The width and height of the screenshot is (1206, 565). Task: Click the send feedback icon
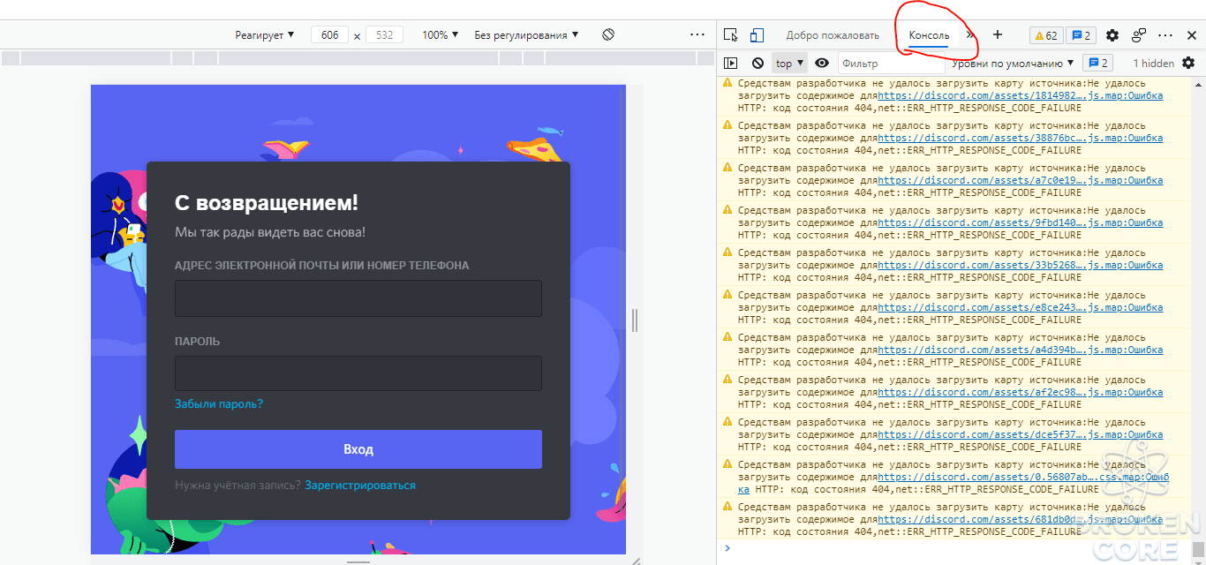pos(1139,35)
